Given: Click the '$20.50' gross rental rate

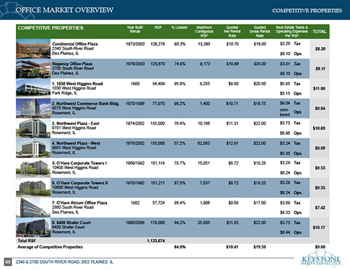Looking at the screenshot, I should [x=260, y=83].
